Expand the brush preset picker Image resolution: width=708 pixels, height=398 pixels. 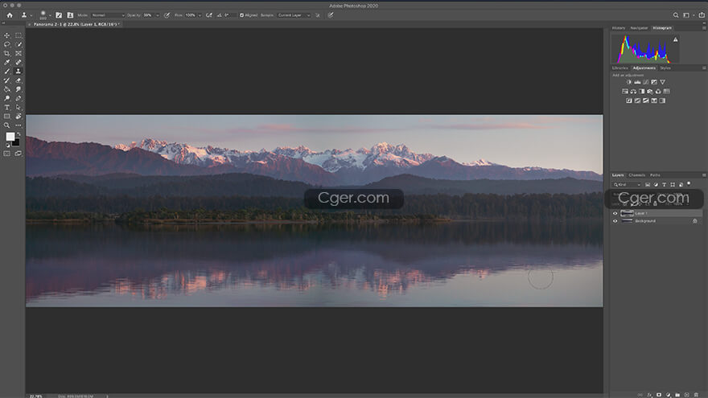[x=50, y=15]
